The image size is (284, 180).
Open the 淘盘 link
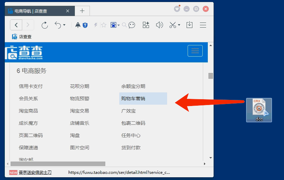[75, 136]
